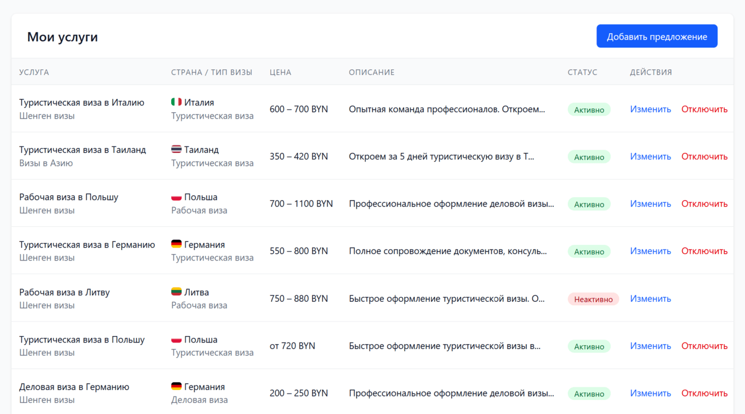Click the 550 – 800 BYN price
The image size is (745, 414).
299,251
